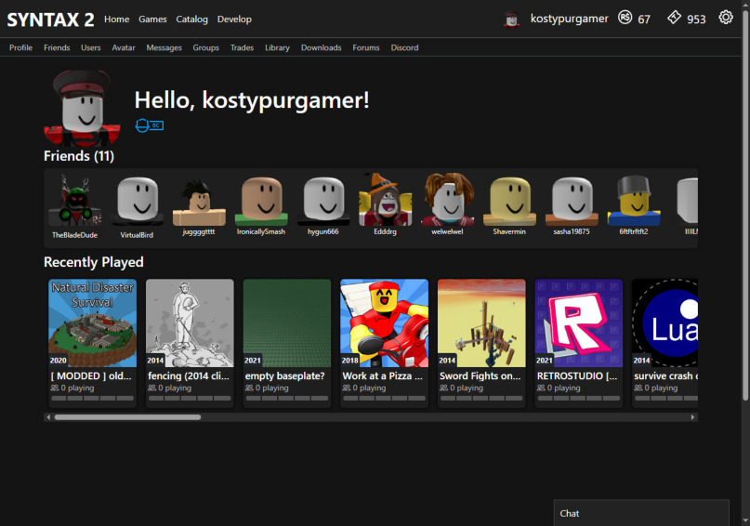This screenshot has height=526, width=750.
Task: Click the Tix ticket currency icon
Action: coord(674,18)
